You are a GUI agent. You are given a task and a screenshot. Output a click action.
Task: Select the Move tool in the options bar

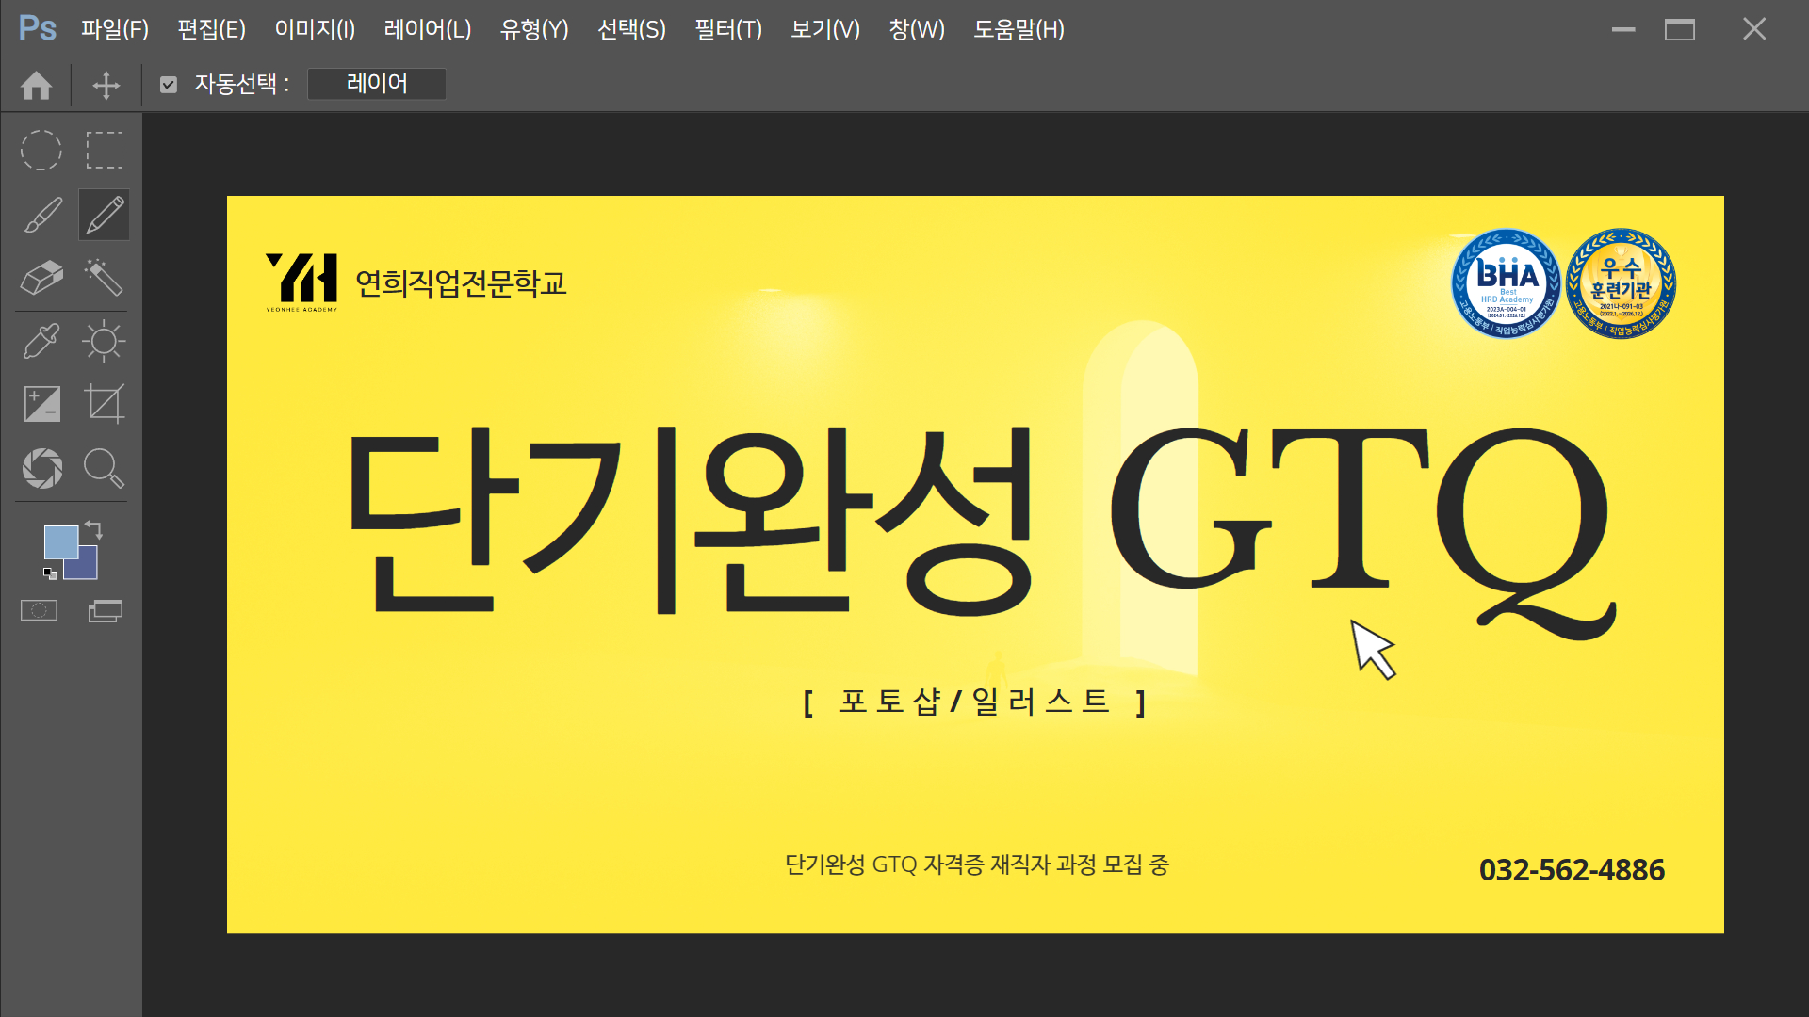click(x=105, y=85)
